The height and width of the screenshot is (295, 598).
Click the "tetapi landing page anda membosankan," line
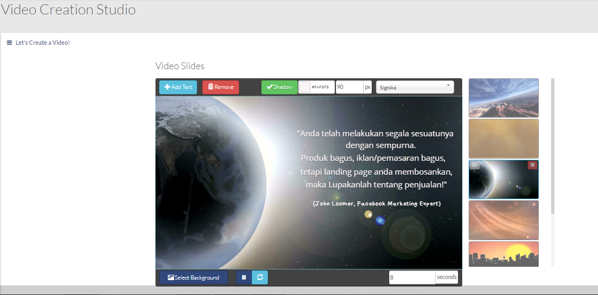[x=376, y=171]
